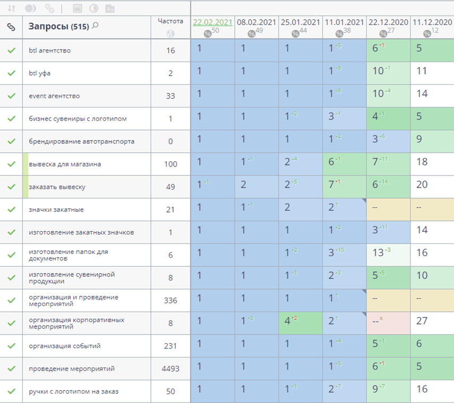Click percent icon under 11.12.2020
This screenshot has height=403, width=454.
[x=427, y=34]
